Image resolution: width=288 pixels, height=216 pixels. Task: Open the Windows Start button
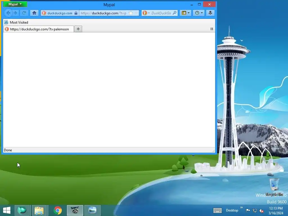[7, 210]
